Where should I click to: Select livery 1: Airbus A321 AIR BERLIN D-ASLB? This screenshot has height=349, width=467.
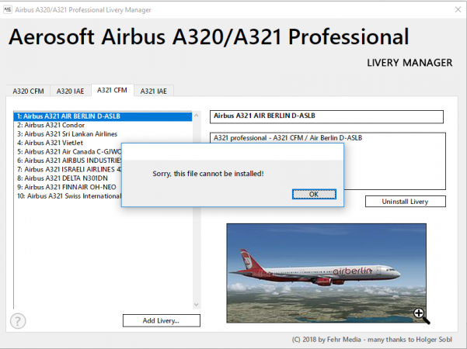tap(103, 116)
